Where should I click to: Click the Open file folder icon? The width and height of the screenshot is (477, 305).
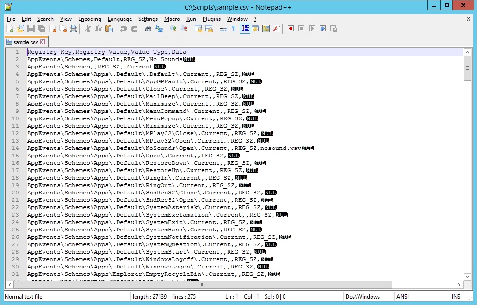[x=20, y=29]
